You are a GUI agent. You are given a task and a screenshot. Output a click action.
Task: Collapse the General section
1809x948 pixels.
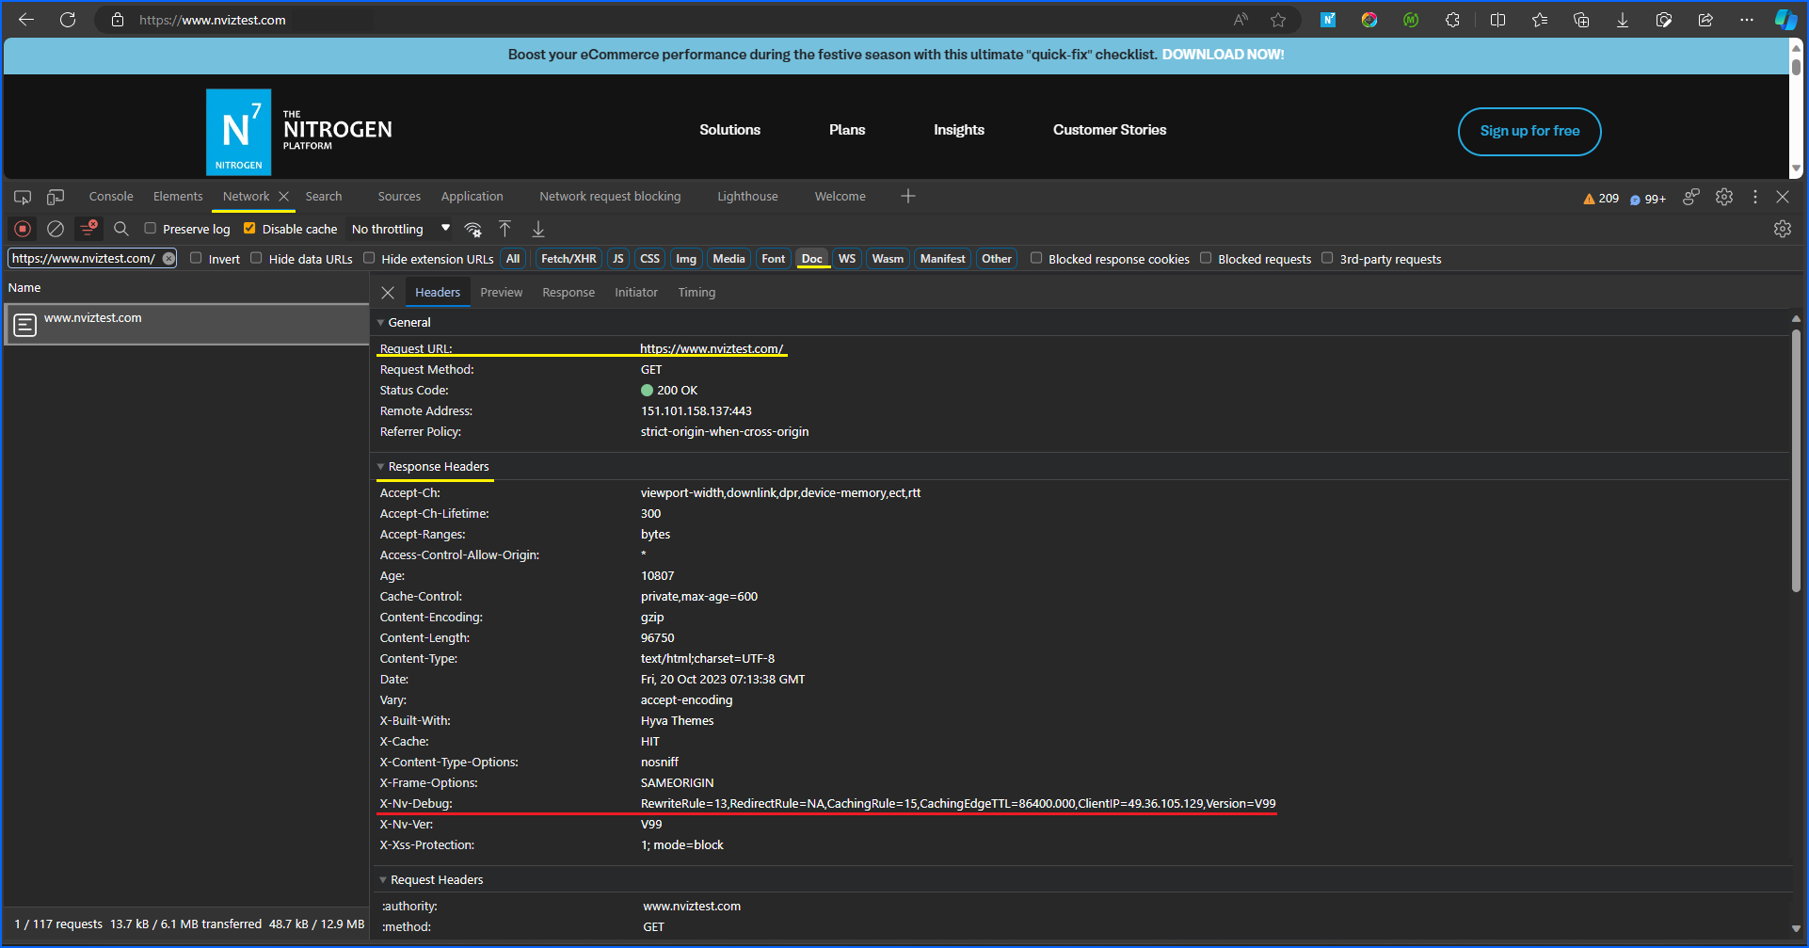(380, 322)
